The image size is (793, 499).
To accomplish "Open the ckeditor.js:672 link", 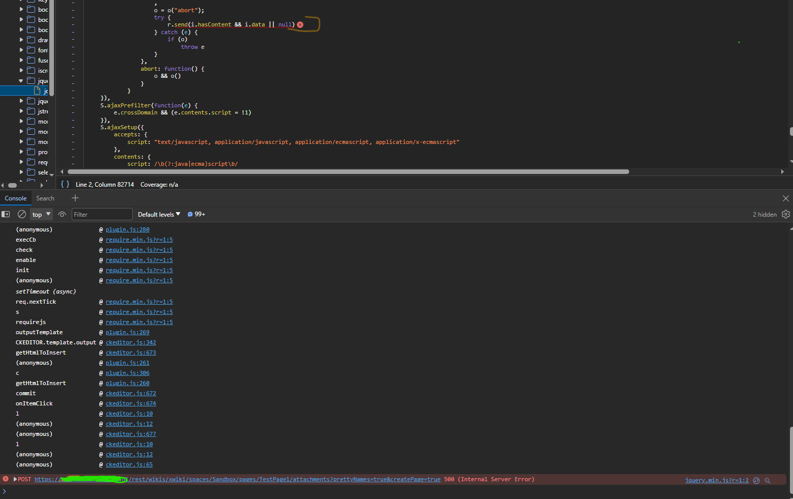I will (131, 393).
